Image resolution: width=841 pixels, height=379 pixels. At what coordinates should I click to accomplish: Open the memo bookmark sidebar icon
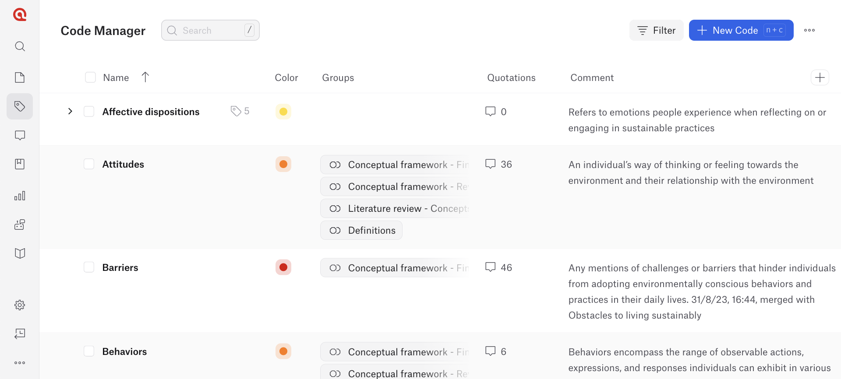point(20,164)
